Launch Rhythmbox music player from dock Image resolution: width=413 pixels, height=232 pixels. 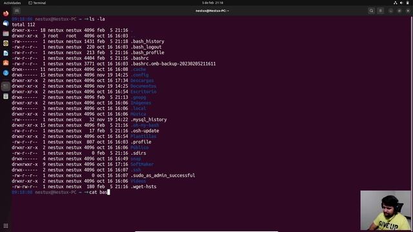(x=6, y=43)
